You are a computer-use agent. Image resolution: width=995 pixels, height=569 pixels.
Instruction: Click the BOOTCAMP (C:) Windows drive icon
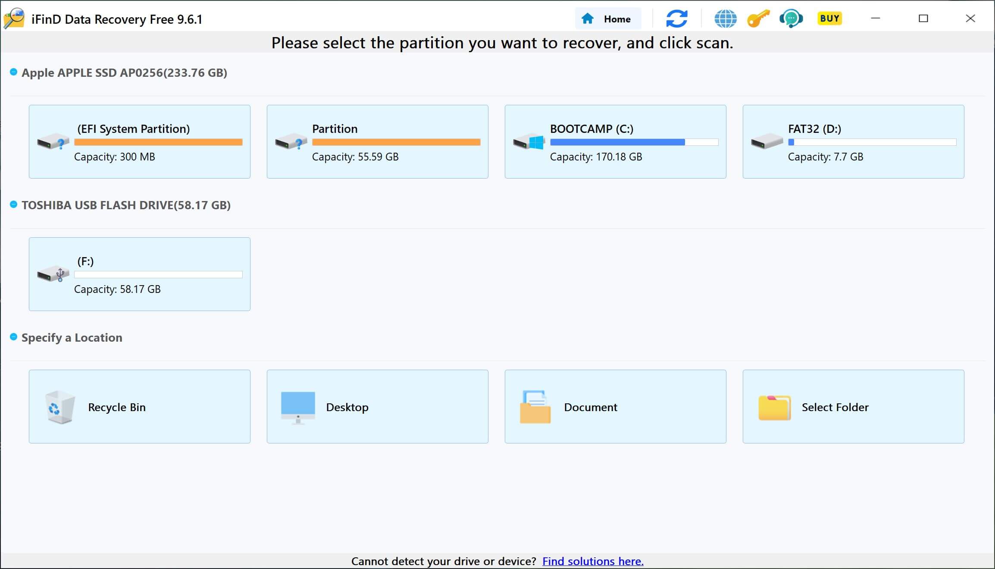point(529,142)
